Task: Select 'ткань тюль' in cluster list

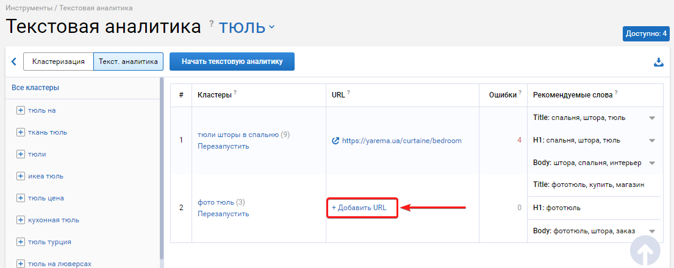Action: click(x=48, y=132)
